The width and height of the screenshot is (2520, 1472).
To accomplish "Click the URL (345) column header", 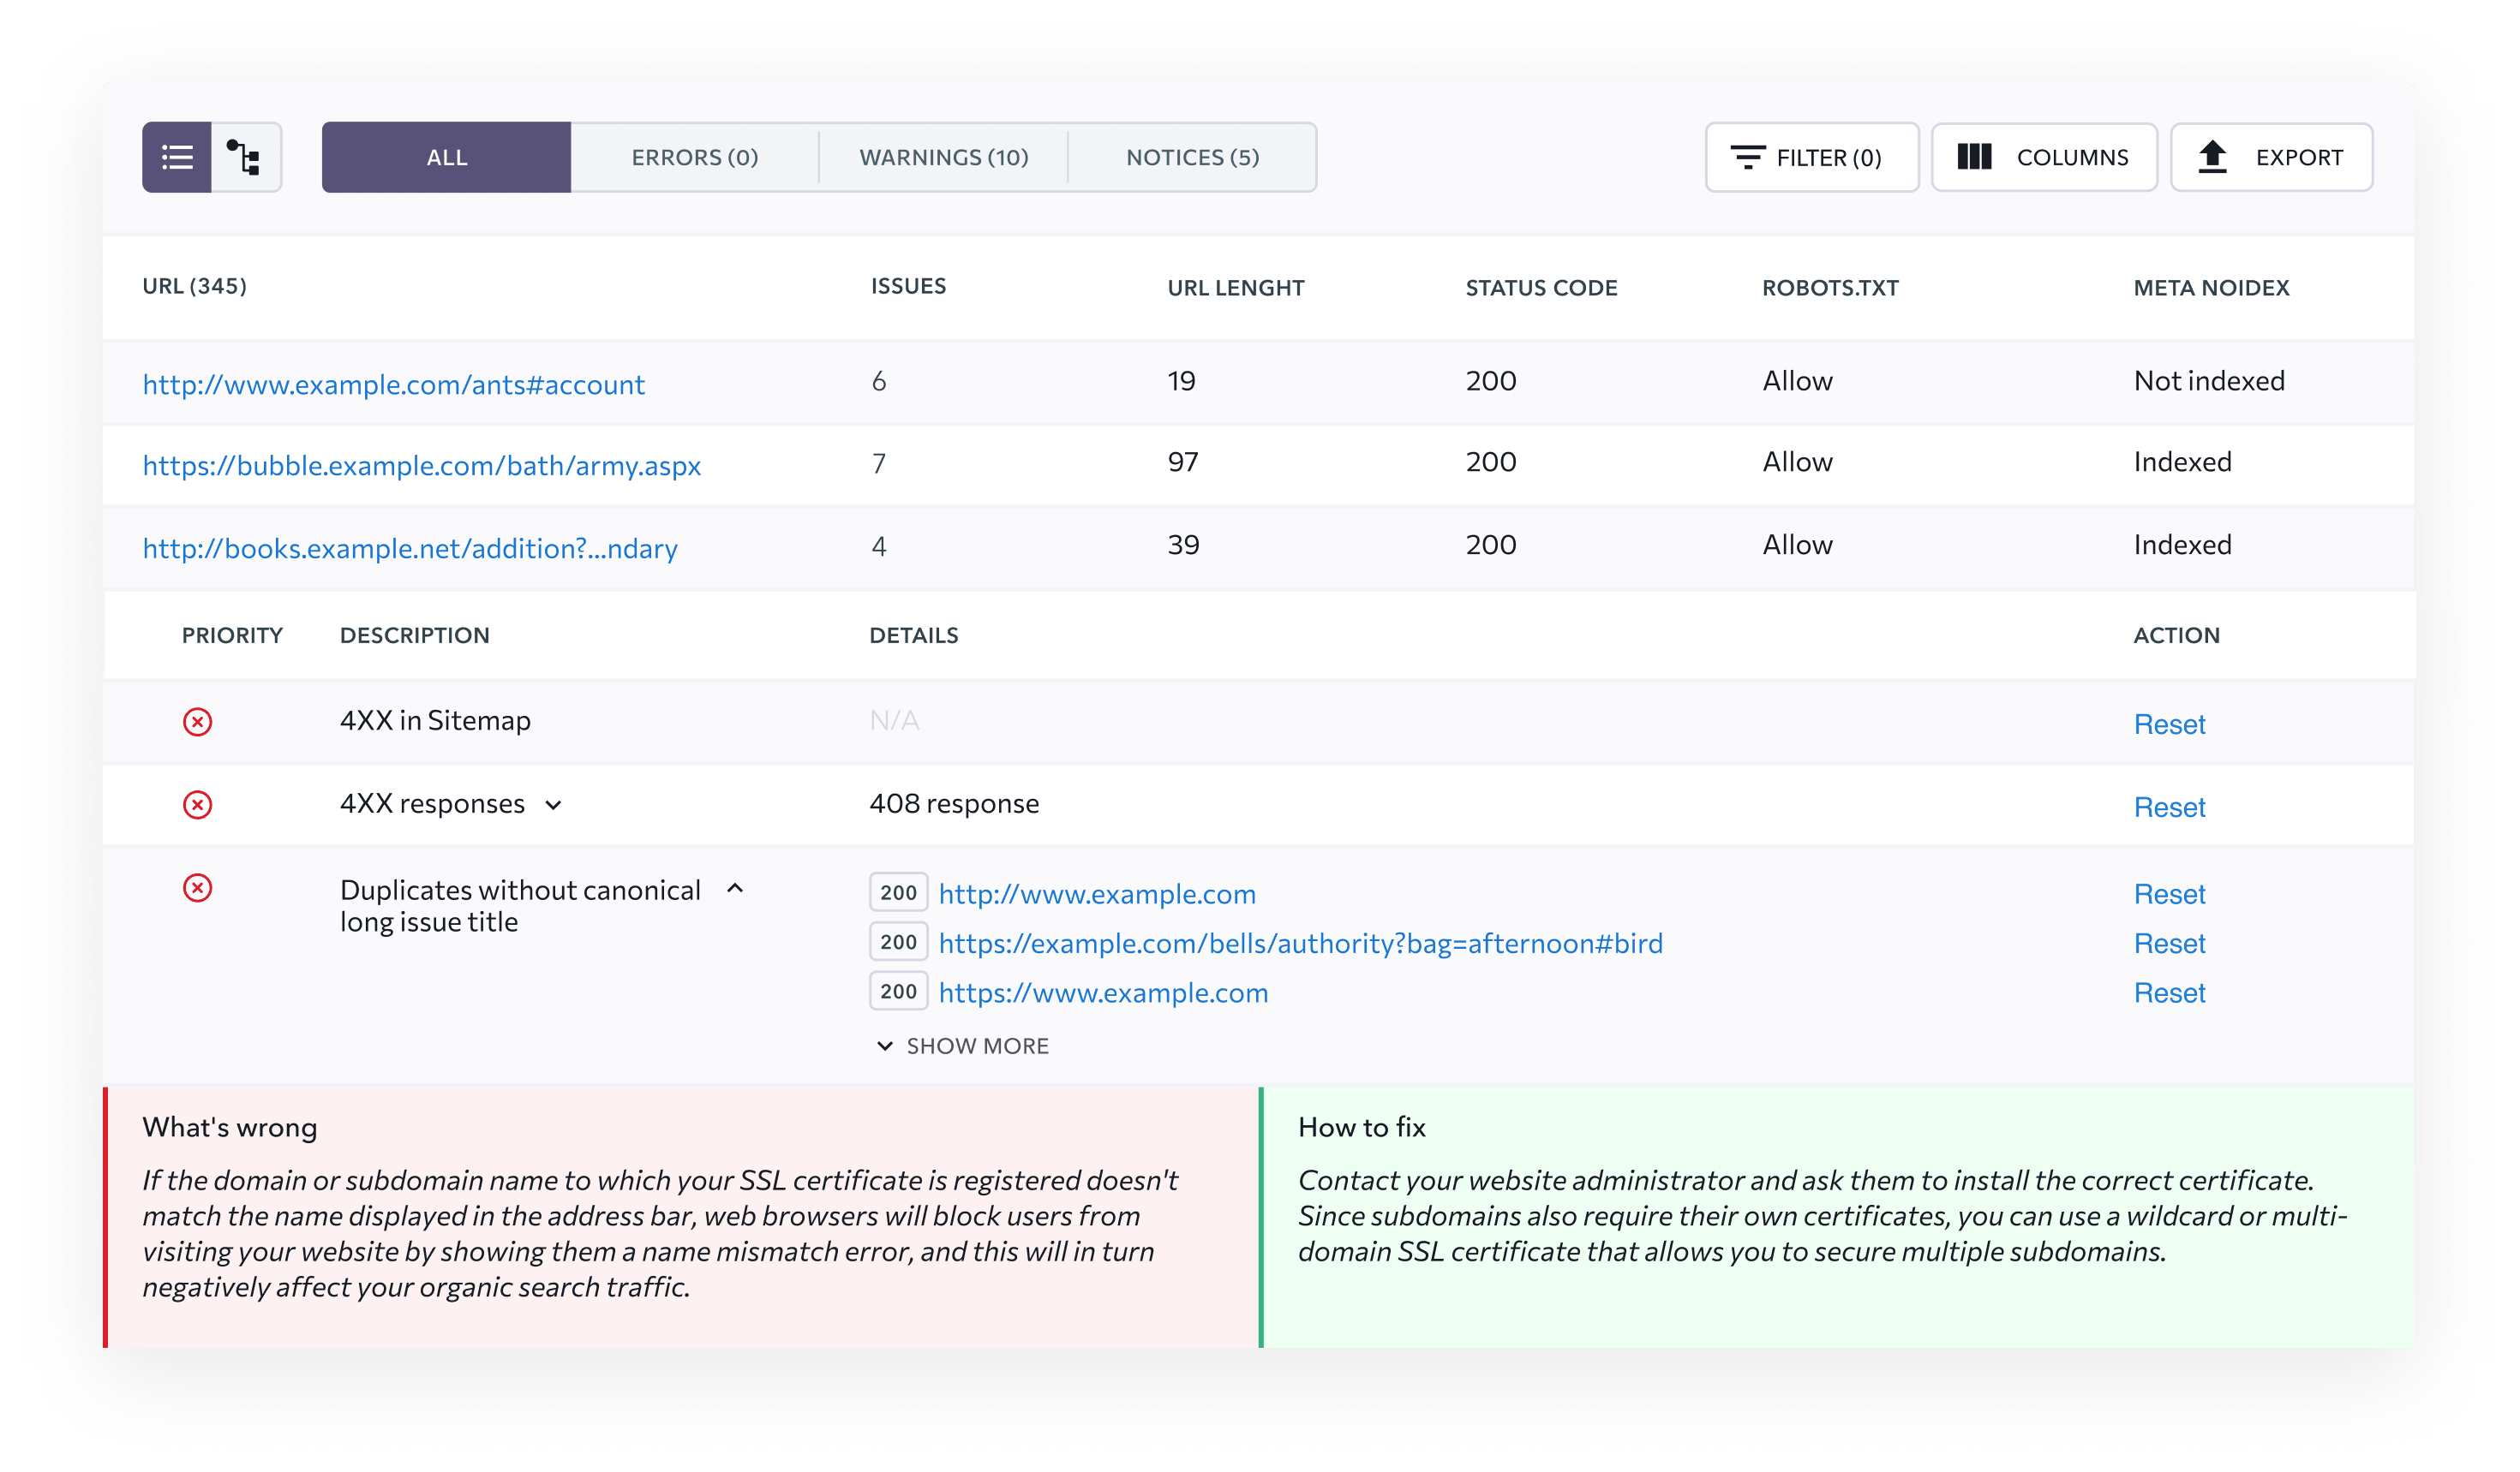I will pos(195,286).
